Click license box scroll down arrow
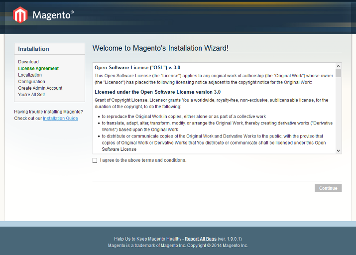The height and width of the screenshot is (255, 356). coord(338,151)
